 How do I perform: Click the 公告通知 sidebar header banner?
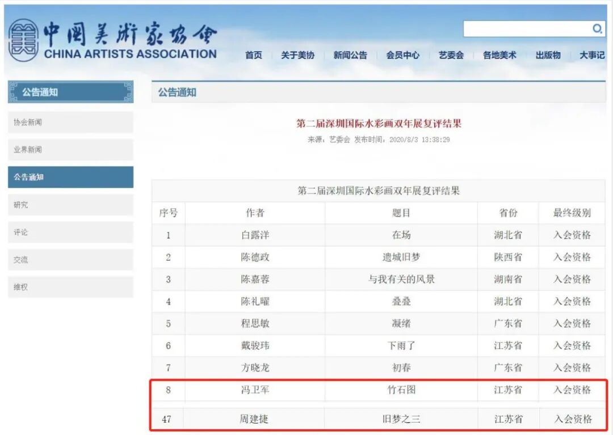(70, 92)
